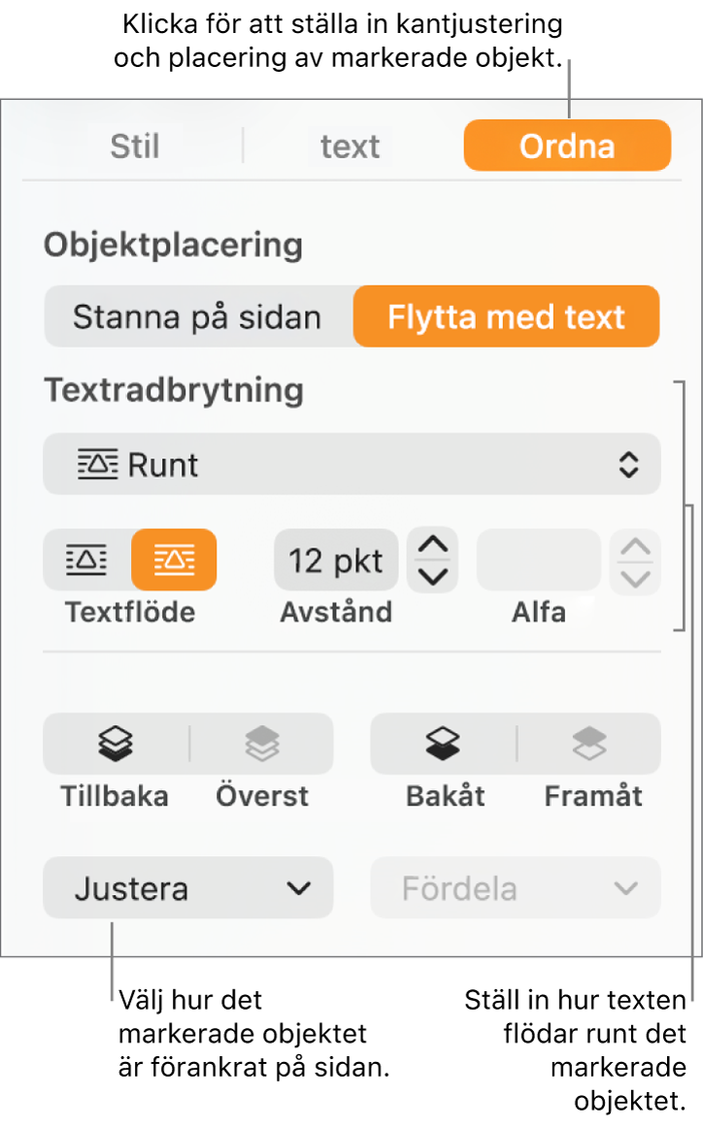Select the Ordna tab

tap(567, 146)
